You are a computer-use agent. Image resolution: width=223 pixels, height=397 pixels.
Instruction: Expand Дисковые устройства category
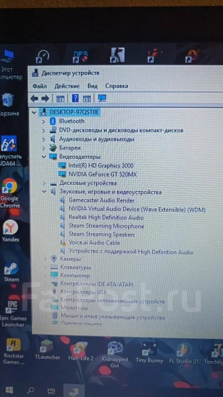click(44, 183)
